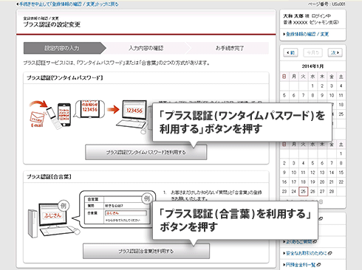Click the プラス認証(合言葉)を利用する button
362x270 pixels.
pyautogui.click(x=146, y=251)
